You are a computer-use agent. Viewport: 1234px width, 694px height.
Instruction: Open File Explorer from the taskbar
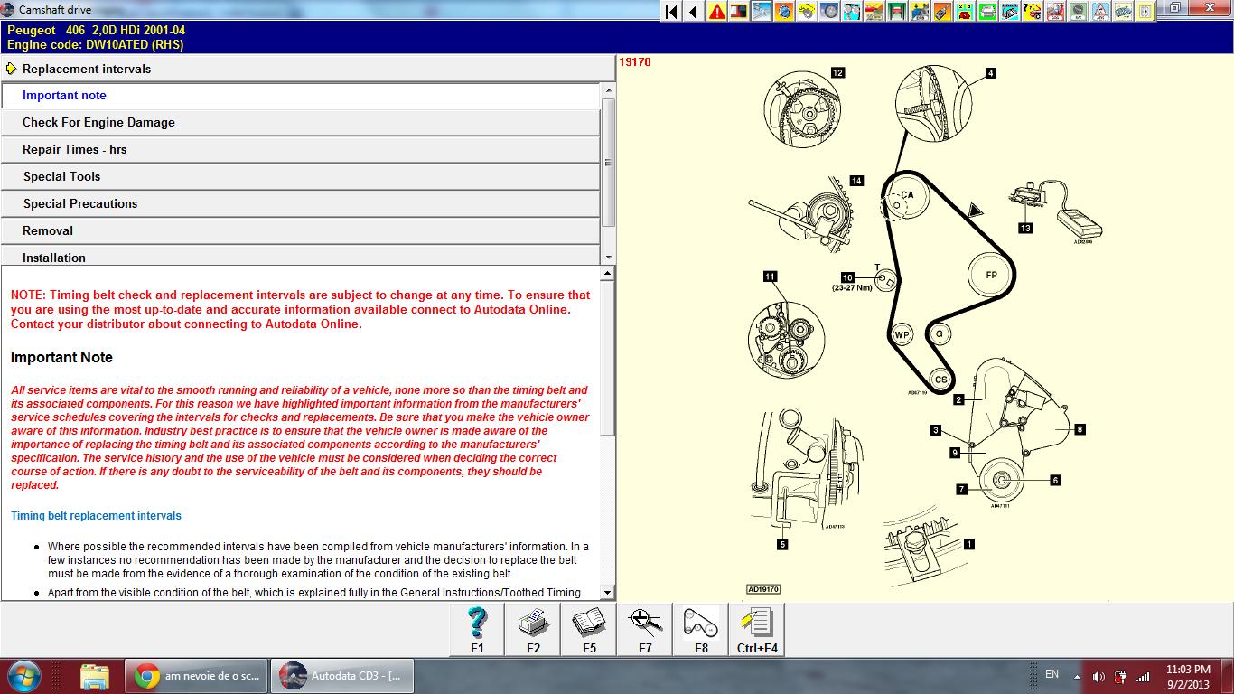click(95, 676)
